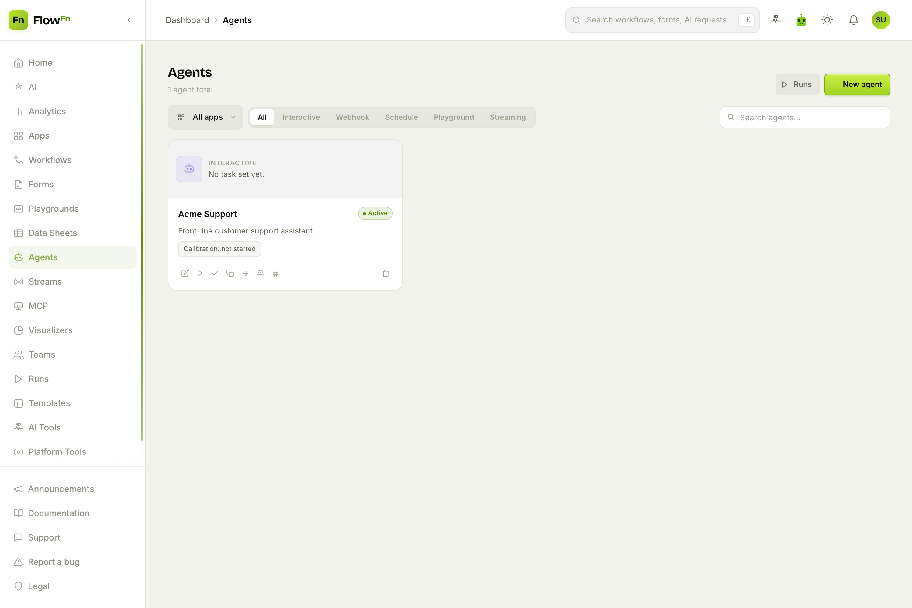
Task: Delete Acme Support with trash icon
Action: 386,273
